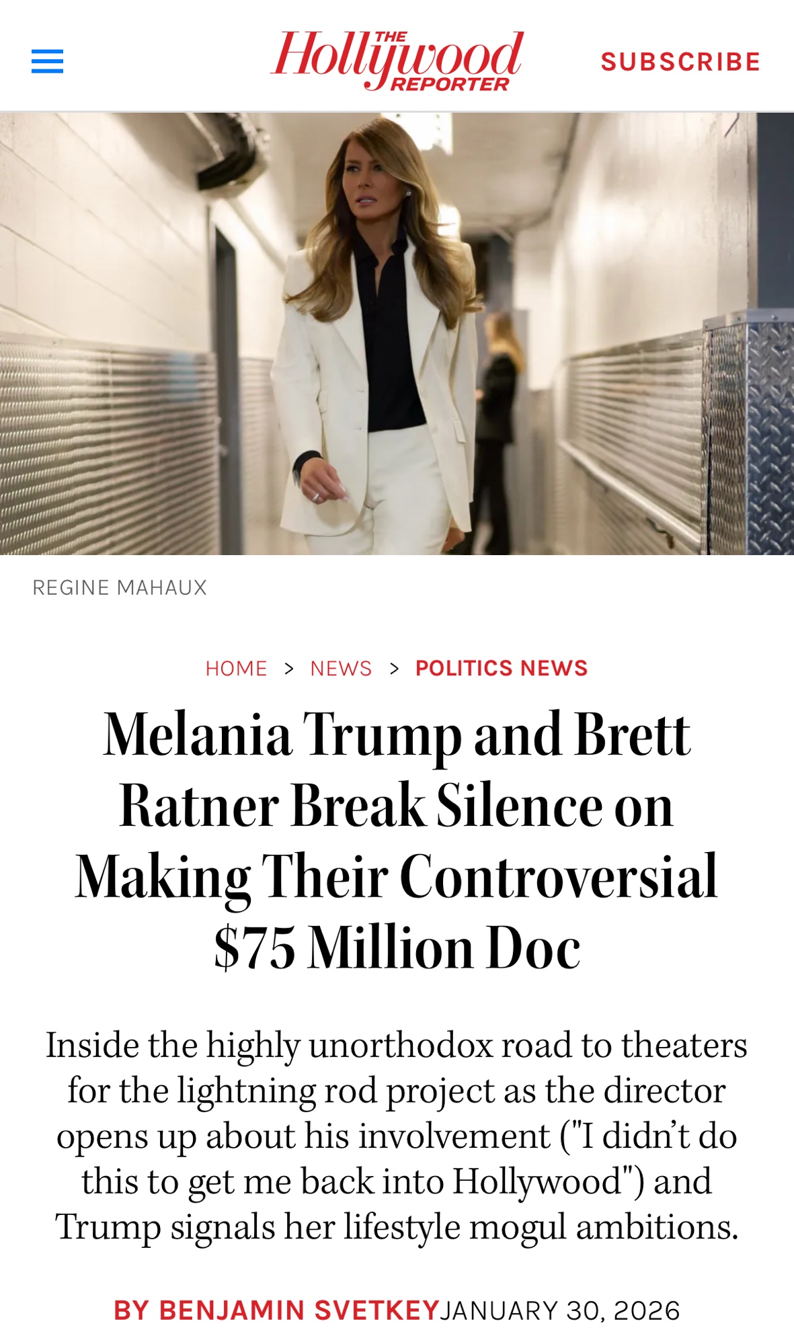Open author Benjamin Svetkey's byline
Viewport: 794px width, 1344px height.
[x=276, y=1310]
